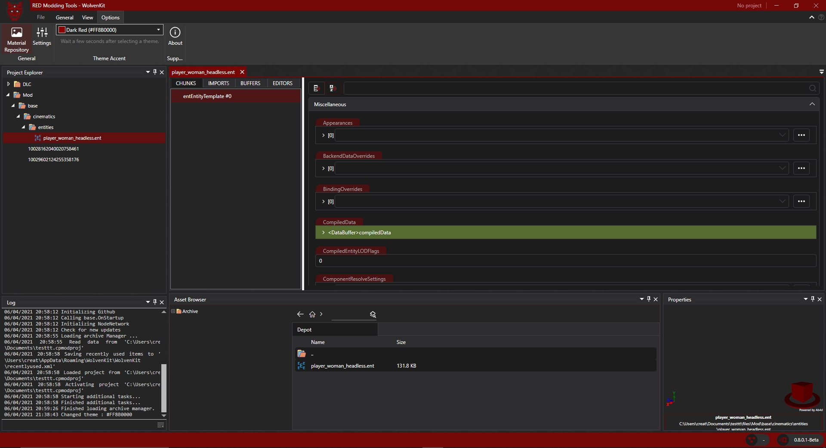
Task: Open Settings from the ribbon
Action: coord(42,36)
